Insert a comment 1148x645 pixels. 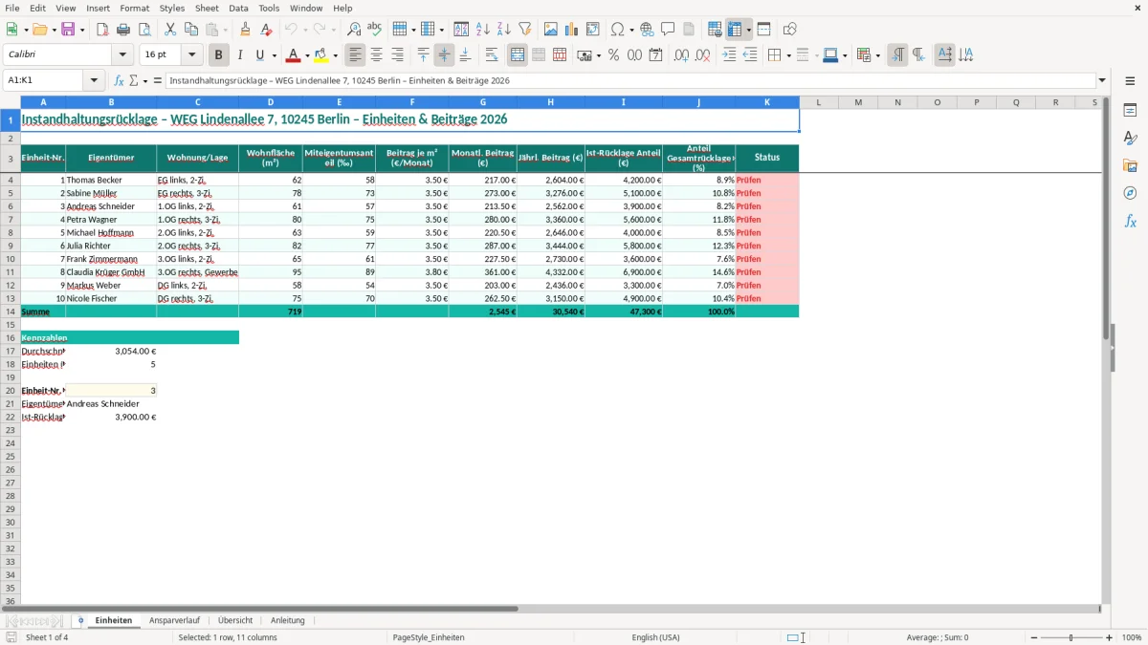click(668, 30)
